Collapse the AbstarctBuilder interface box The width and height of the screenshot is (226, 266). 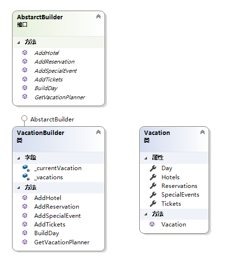coord(98,16)
